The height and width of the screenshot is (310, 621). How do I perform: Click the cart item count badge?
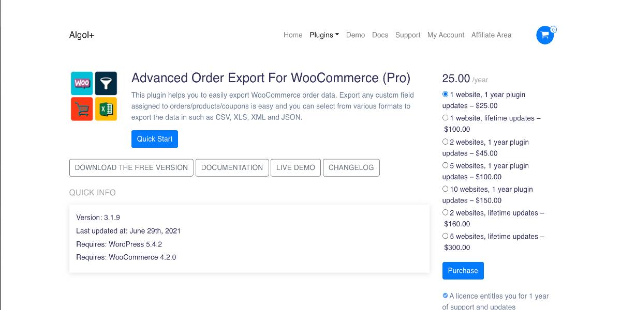click(x=553, y=29)
